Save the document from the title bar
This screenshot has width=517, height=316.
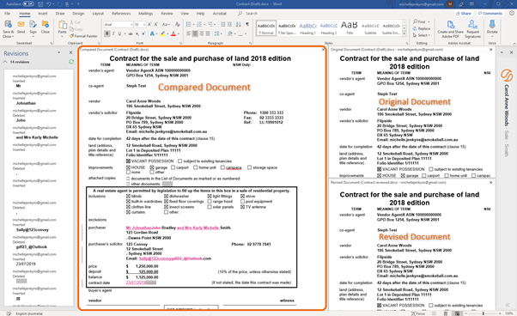click(40, 4)
